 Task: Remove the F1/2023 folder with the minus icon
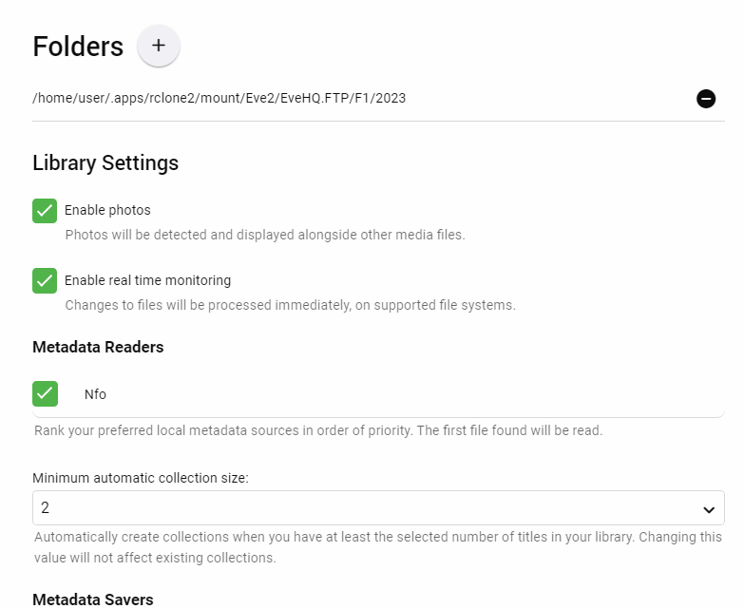pyautogui.click(x=706, y=98)
